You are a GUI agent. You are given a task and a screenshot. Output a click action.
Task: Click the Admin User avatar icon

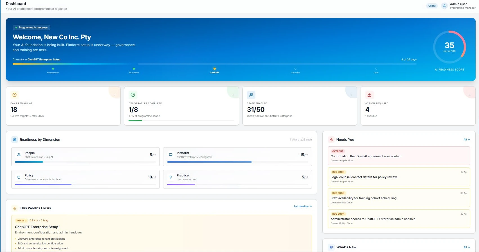click(x=444, y=6)
